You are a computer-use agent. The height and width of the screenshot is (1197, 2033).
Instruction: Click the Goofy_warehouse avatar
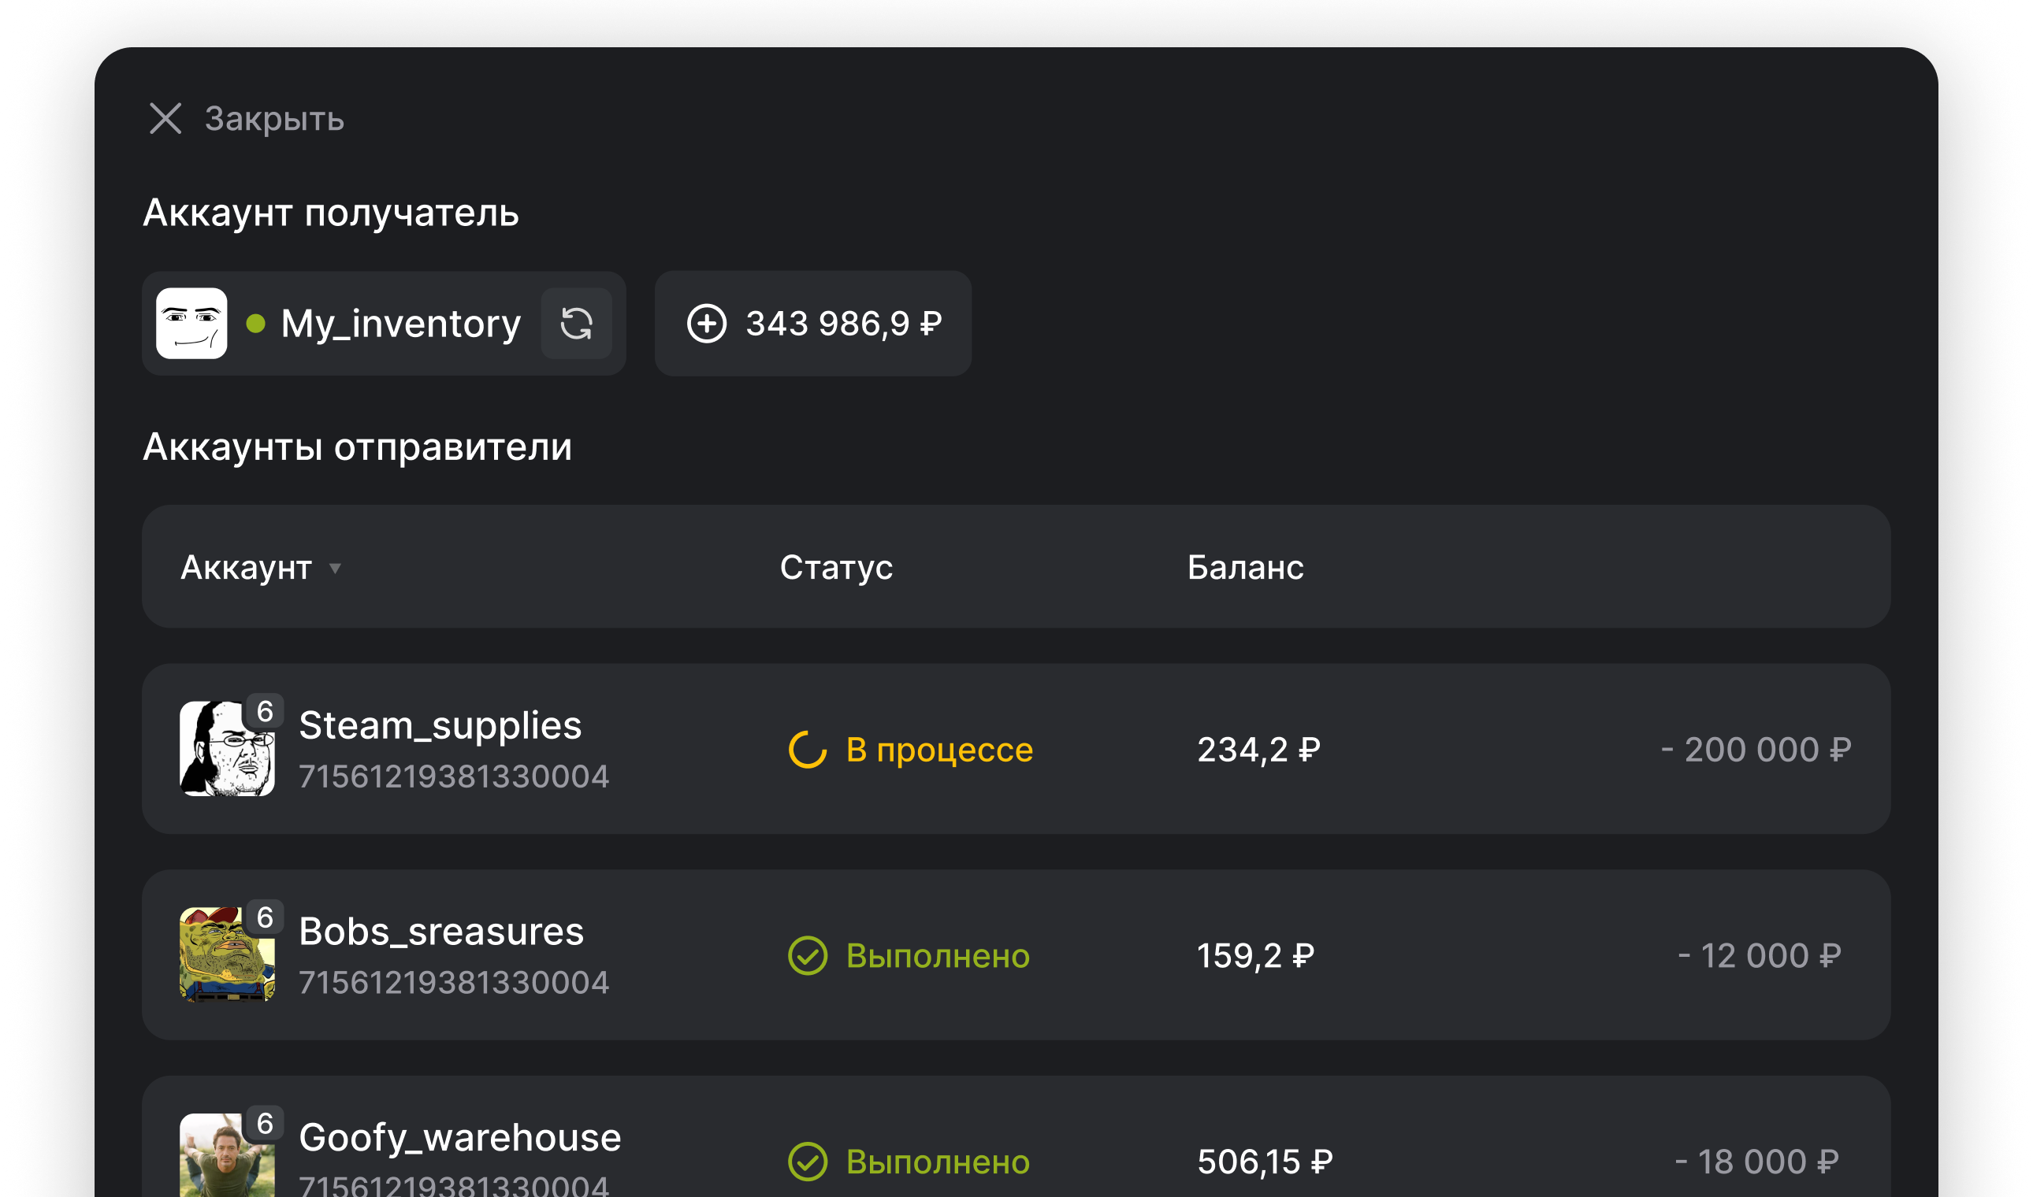(227, 1155)
